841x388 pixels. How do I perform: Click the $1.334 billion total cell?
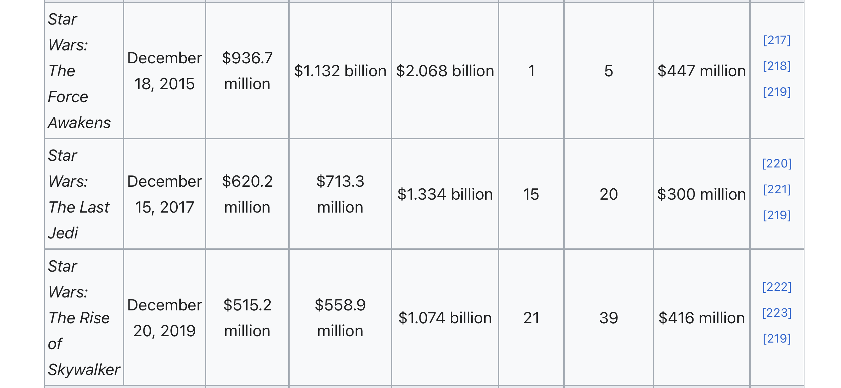pos(445,194)
